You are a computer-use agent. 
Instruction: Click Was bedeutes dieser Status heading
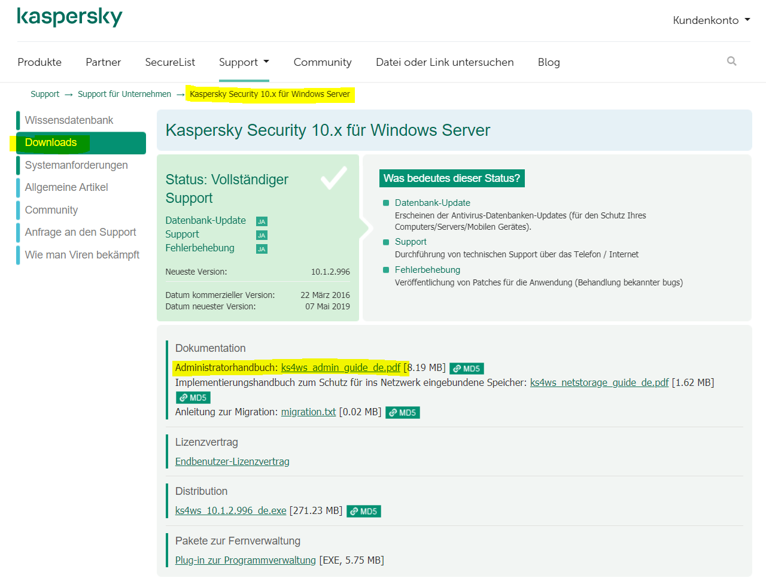452,178
